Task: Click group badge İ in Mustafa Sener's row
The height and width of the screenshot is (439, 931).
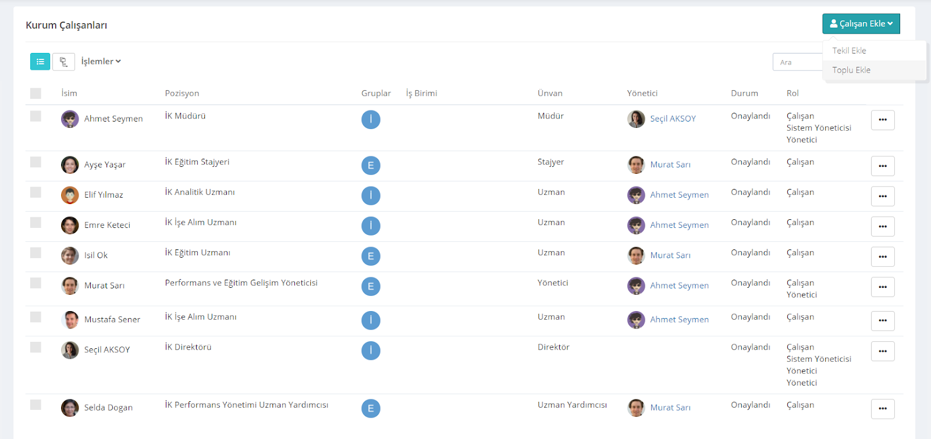Action: 371,320
